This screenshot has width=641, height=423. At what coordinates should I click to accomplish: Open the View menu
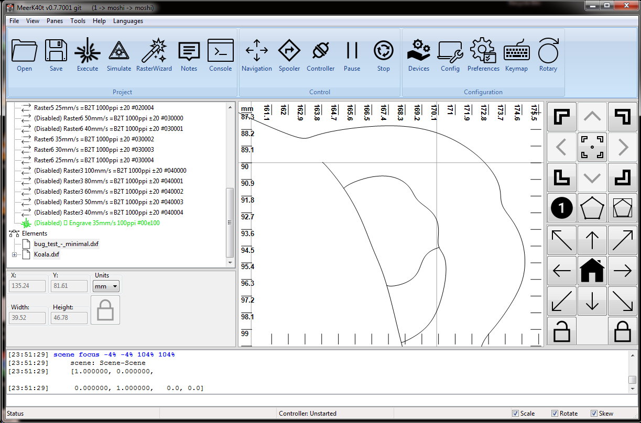[32, 21]
